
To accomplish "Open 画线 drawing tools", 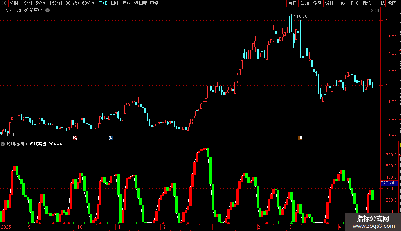I will click(x=342, y=3).
